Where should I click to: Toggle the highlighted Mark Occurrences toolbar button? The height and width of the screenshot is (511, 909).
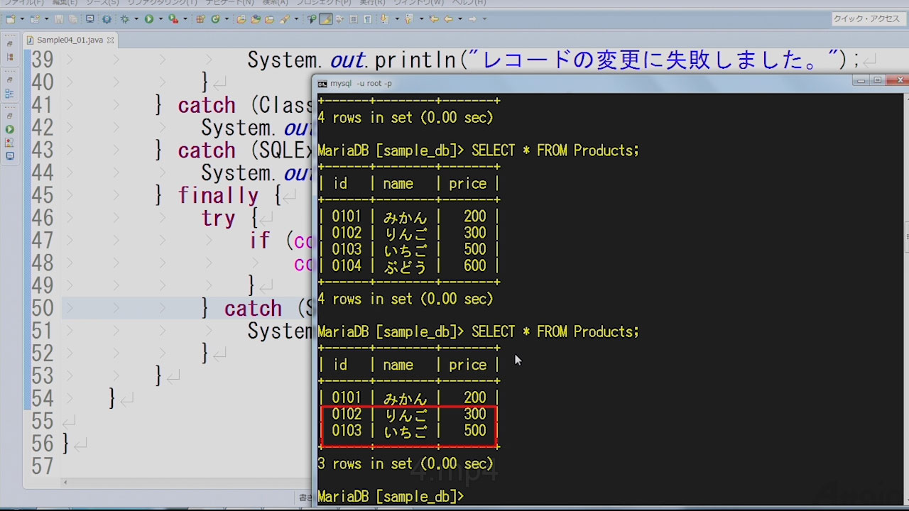tap(325, 19)
